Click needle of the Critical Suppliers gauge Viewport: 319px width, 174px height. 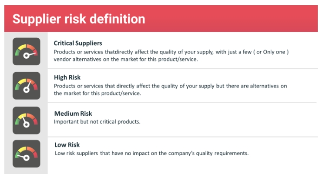pyautogui.click(x=31, y=54)
